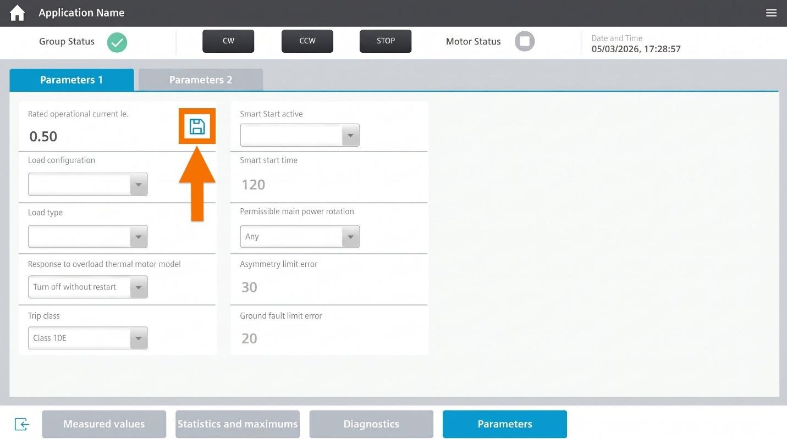787x439 pixels.
Task: Open the Trip class dropdown
Action: [88, 338]
